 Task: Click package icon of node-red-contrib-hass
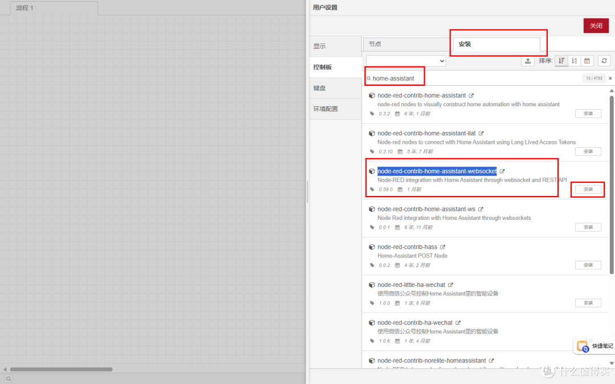[x=372, y=247]
